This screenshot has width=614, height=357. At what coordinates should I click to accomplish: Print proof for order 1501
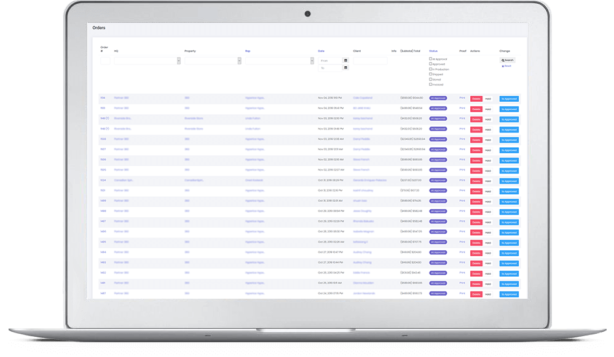click(462, 190)
